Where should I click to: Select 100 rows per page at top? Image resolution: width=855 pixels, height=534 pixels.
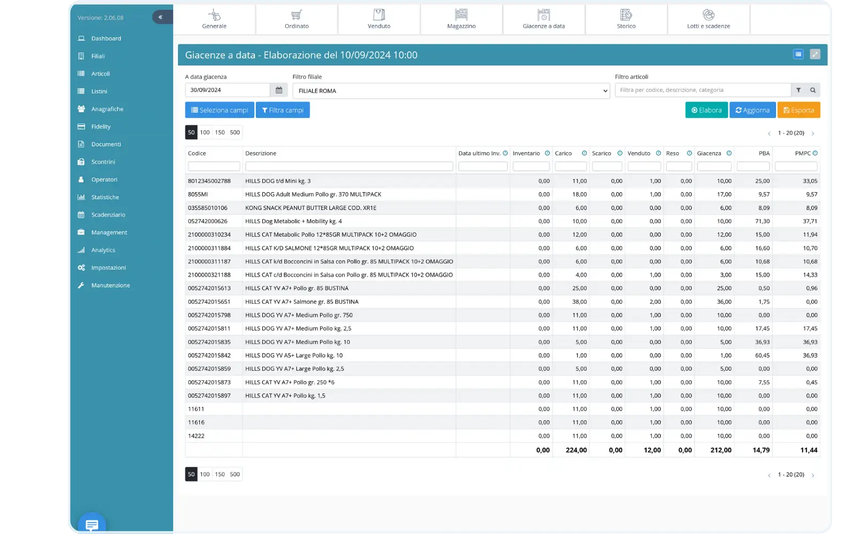coord(205,132)
